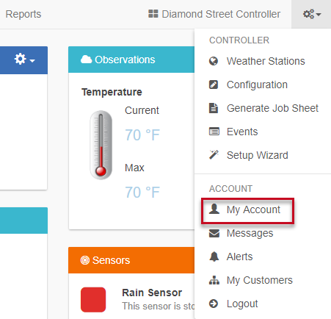The height and width of the screenshot is (319, 331).
Task: Click the red Rain Sensor status square
Action: tap(93, 300)
